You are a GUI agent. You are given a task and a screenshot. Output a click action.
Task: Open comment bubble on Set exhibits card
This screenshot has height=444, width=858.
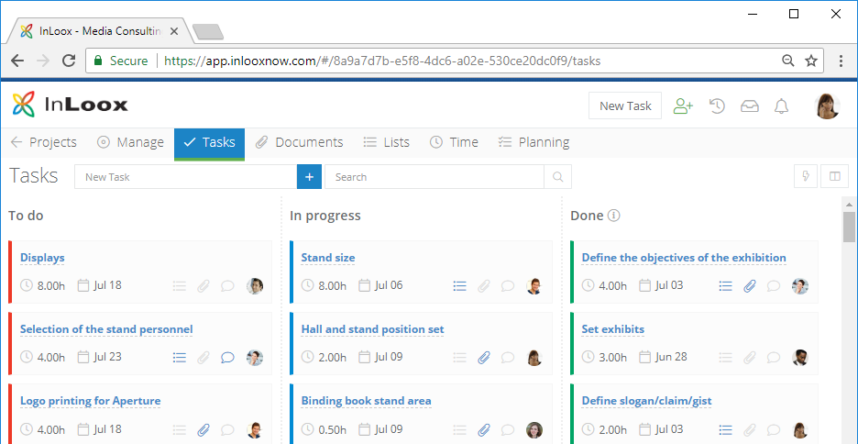[x=773, y=358]
